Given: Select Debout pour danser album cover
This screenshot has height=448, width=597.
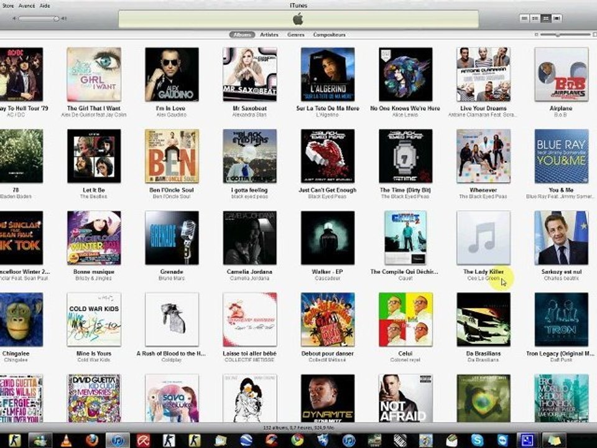Looking at the screenshot, I should pos(328,320).
